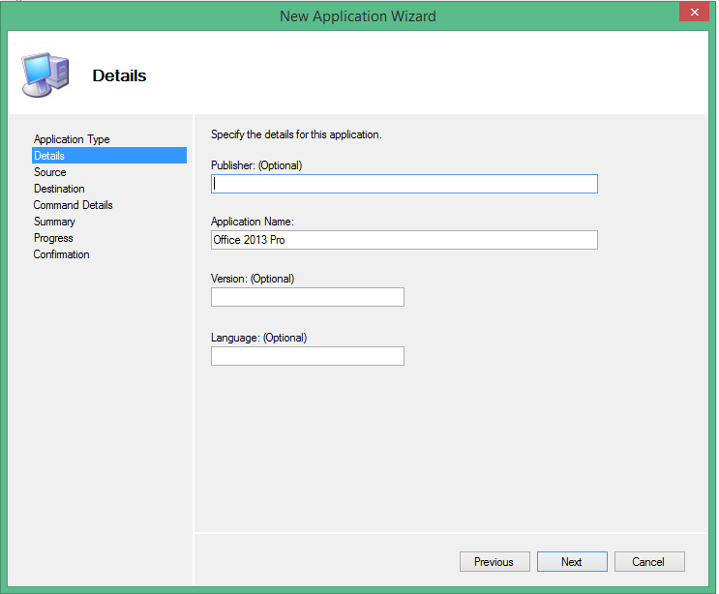719x594 pixels.
Task: Select Application Type step in sidebar
Action: tap(72, 139)
